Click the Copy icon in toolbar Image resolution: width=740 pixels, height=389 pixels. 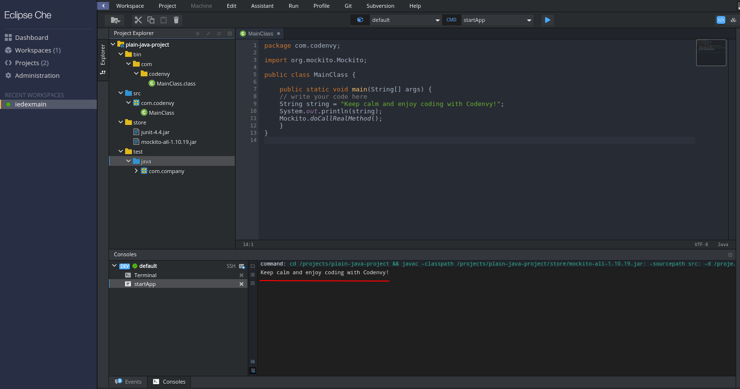tap(151, 20)
